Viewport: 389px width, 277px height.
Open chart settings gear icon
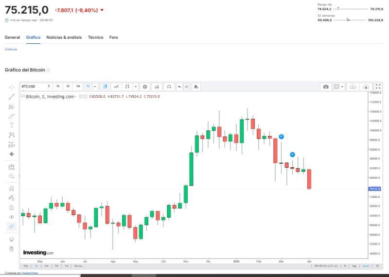coord(144,87)
